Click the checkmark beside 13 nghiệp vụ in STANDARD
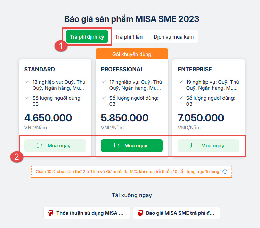Screen dimensions: 260x228 (x=27, y=82)
